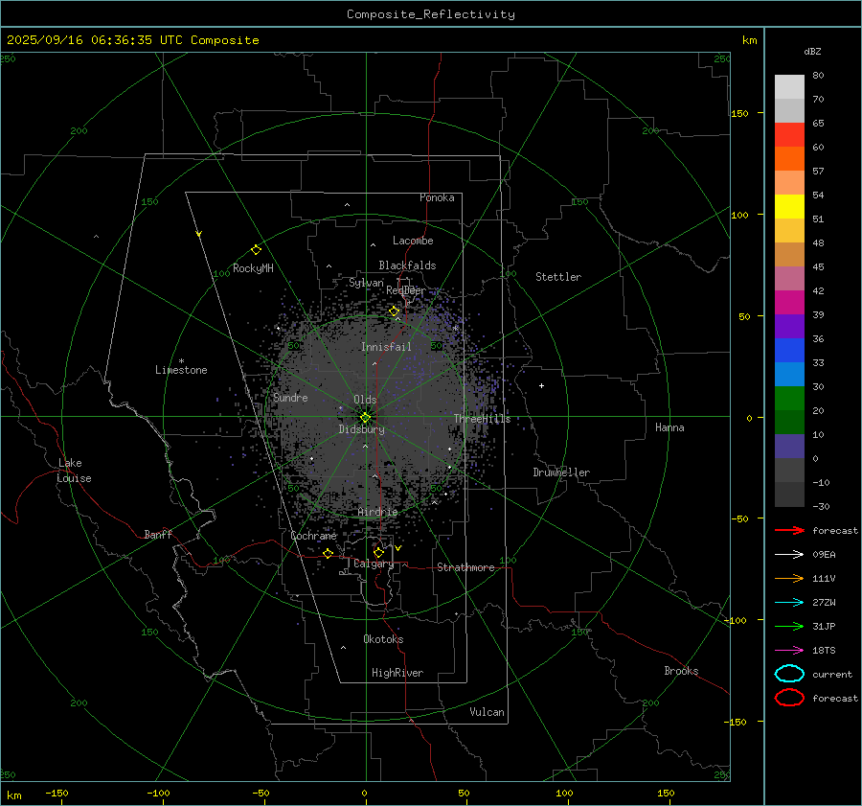Click the Strathmore town label

pyautogui.click(x=465, y=567)
